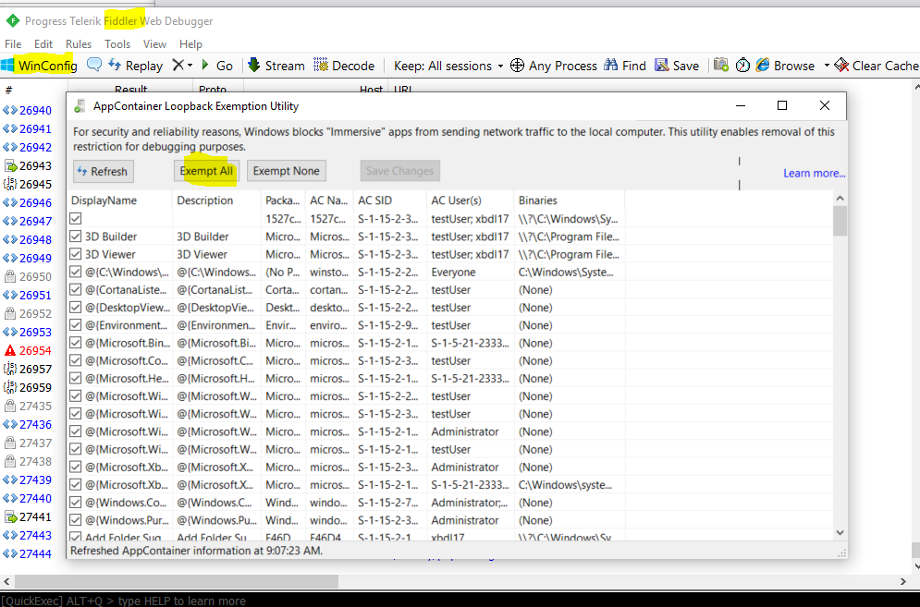Click the Exempt All button
The image size is (920, 607).
click(x=206, y=171)
